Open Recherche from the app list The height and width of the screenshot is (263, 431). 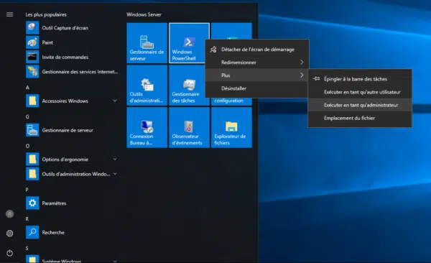tap(72, 232)
